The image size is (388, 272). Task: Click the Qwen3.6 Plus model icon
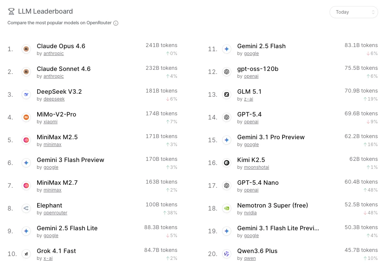pos(227,254)
